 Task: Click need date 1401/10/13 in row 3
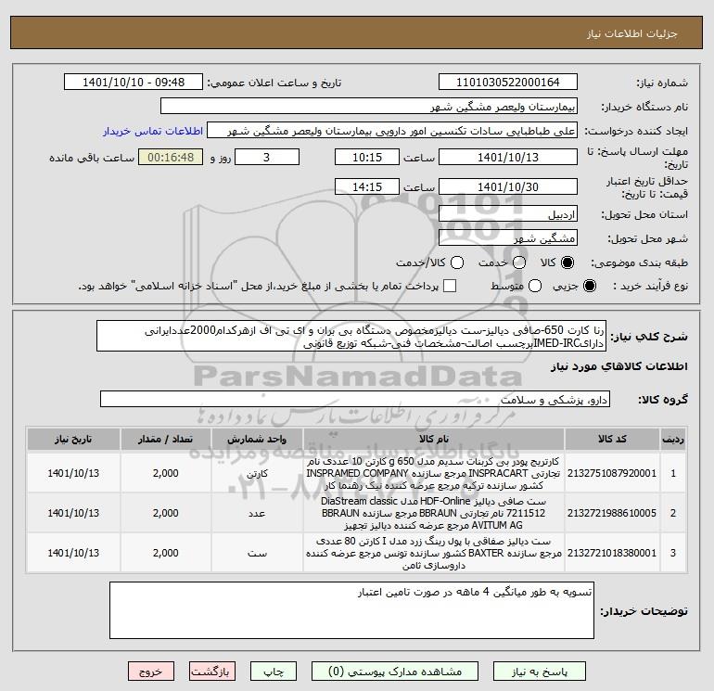pos(73,553)
